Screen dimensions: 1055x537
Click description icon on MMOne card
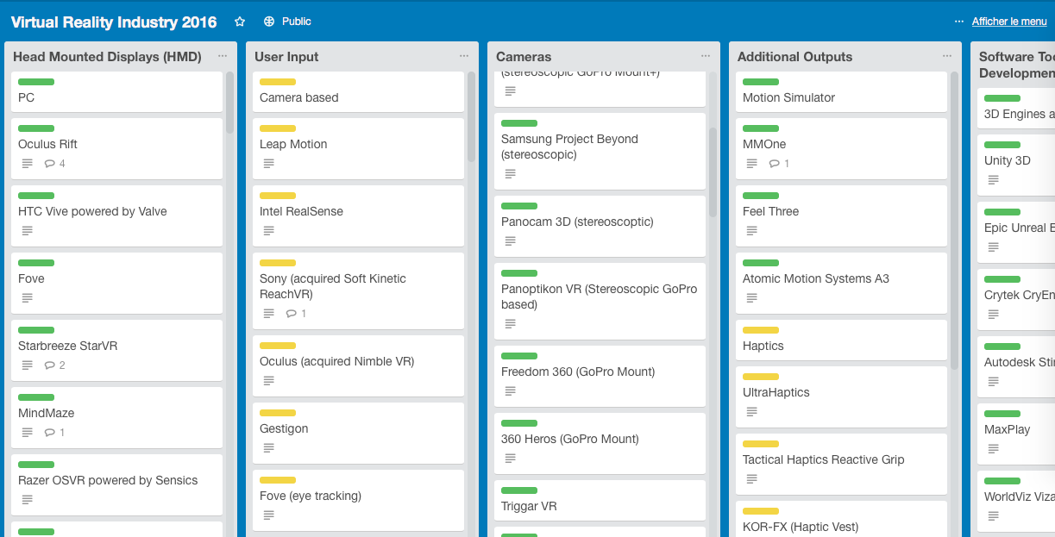(x=751, y=164)
